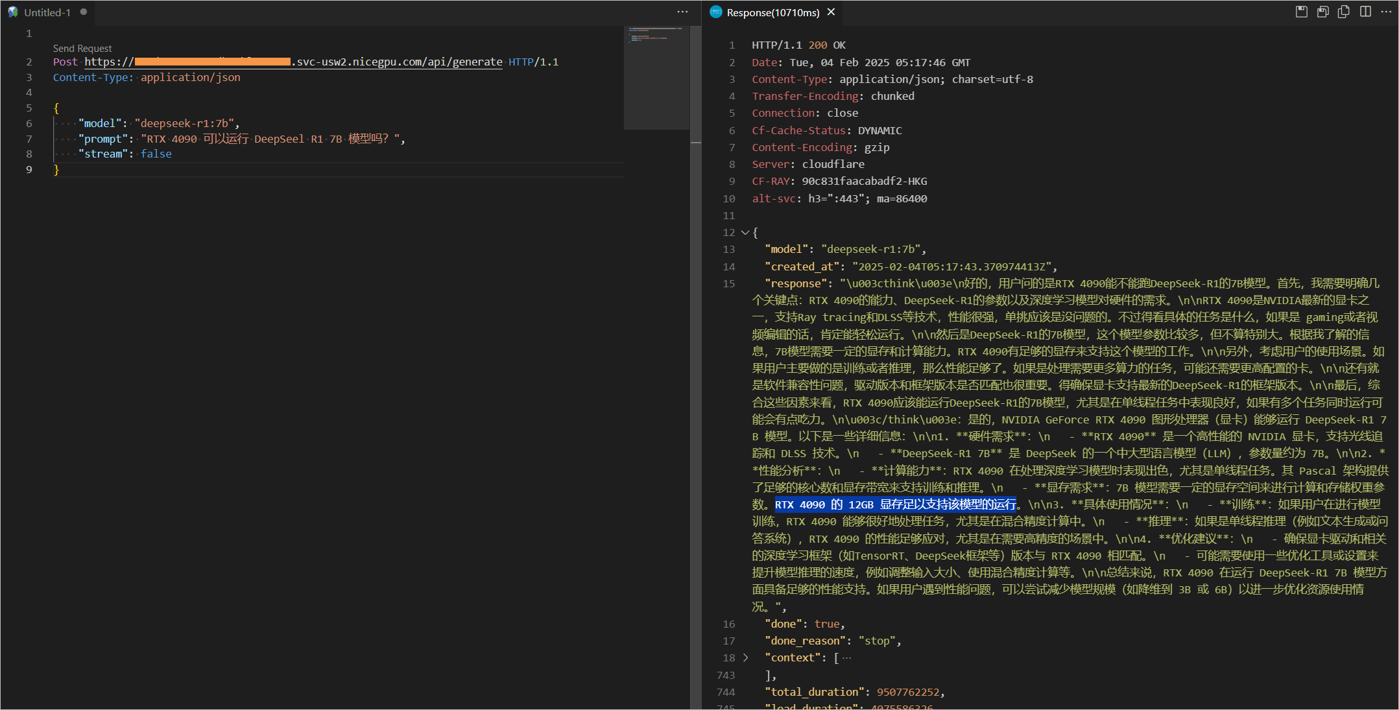Click the Save Full Response icon
The height and width of the screenshot is (710, 1399).
tap(1301, 12)
